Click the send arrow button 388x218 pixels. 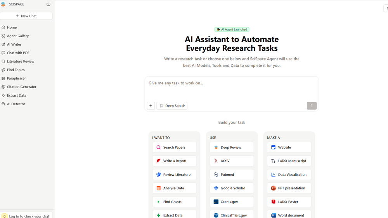click(312, 106)
